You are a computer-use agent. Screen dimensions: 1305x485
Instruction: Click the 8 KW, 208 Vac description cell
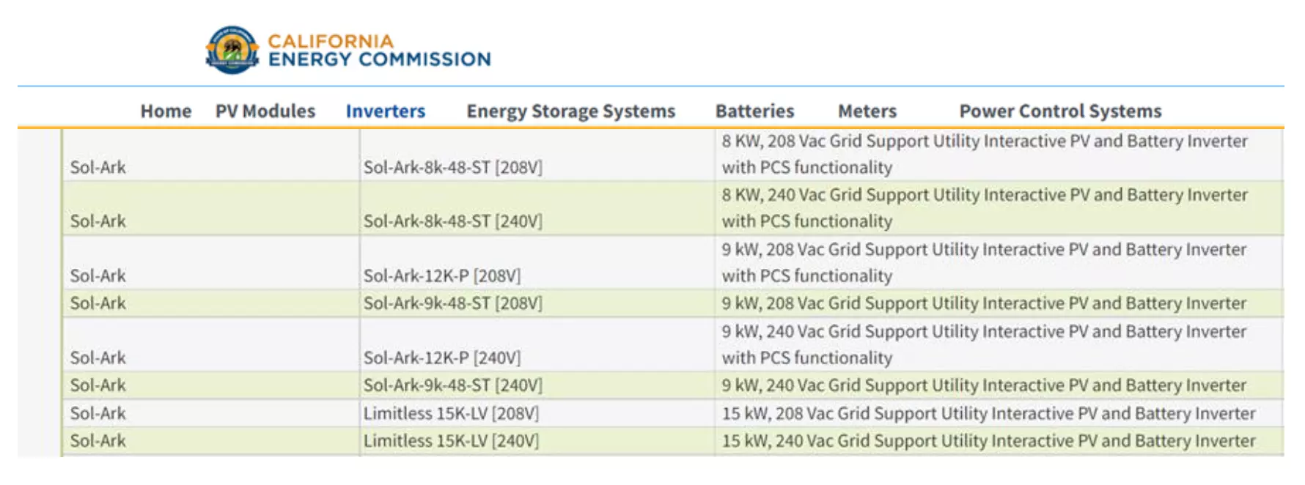point(984,154)
